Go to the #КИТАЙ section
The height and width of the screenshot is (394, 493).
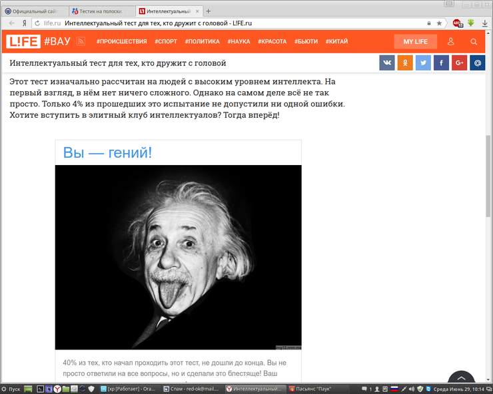(337, 42)
